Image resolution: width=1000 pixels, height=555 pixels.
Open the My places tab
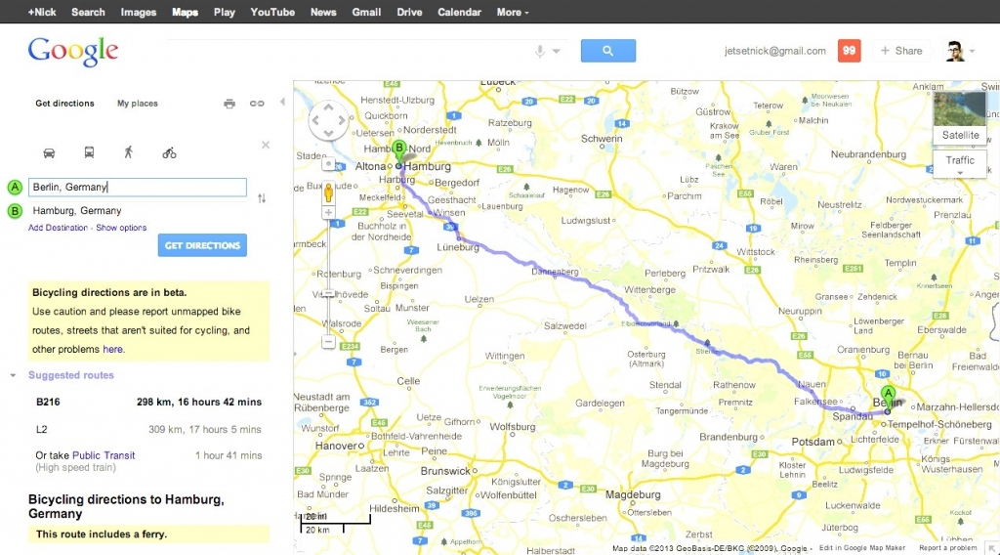137,104
